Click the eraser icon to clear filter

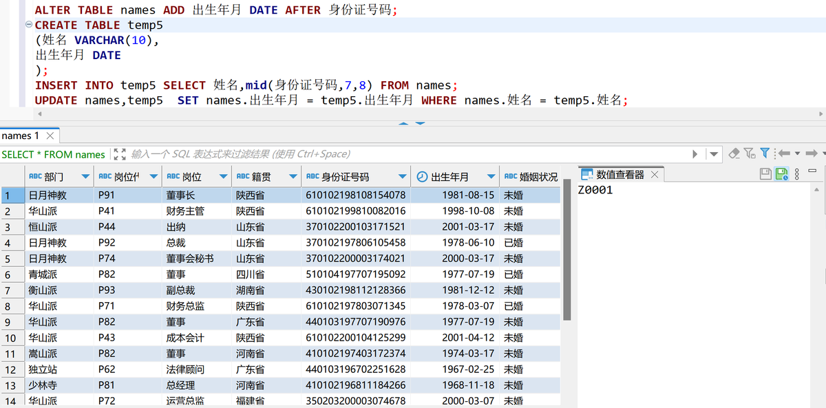pos(734,153)
